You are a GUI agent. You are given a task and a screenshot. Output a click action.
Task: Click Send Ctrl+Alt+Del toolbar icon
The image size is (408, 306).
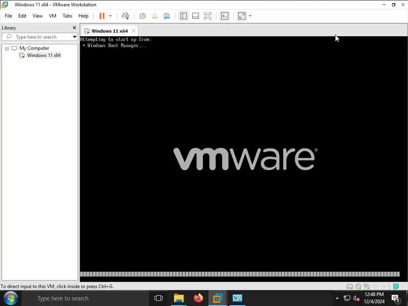(x=126, y=16)
